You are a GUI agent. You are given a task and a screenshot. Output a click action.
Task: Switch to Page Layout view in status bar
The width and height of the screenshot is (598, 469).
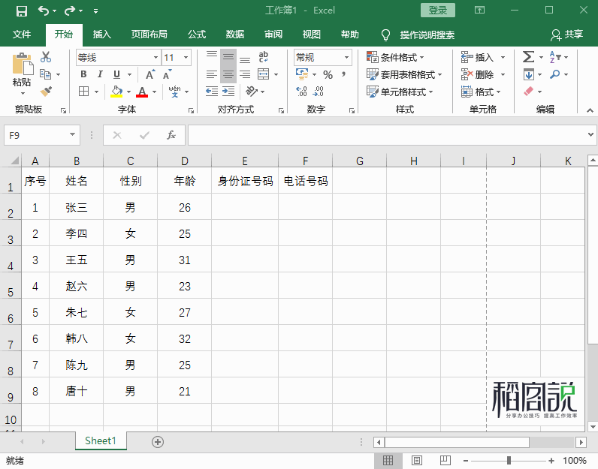coord(416,460)
